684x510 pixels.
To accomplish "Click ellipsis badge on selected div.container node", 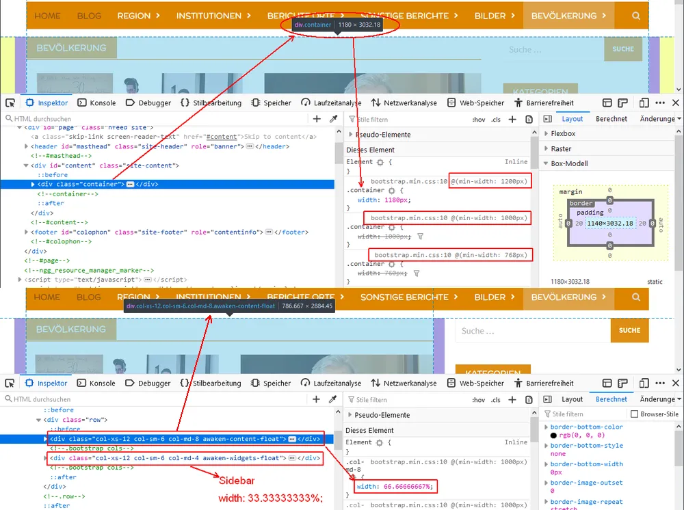I will 130,184.
